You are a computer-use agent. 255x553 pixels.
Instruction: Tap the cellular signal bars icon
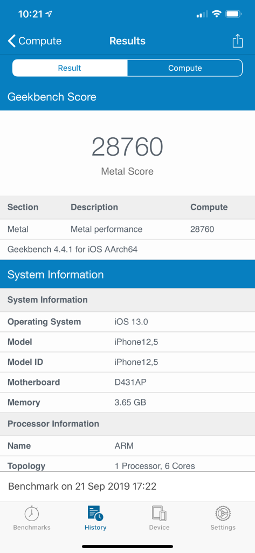point(202,15)
